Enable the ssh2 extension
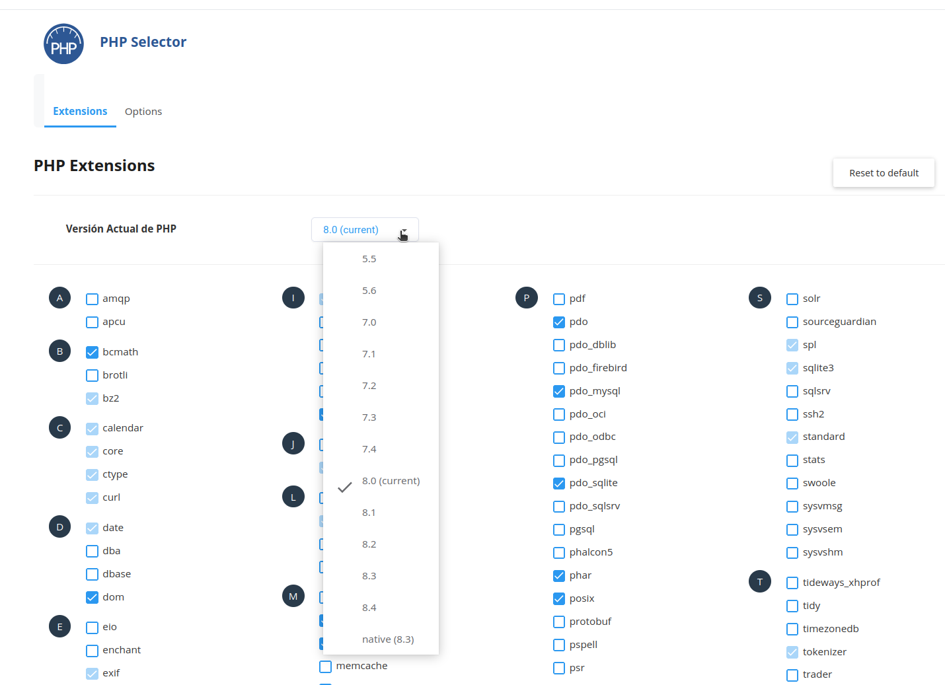 pyautogui.click(x=792, y=415)
